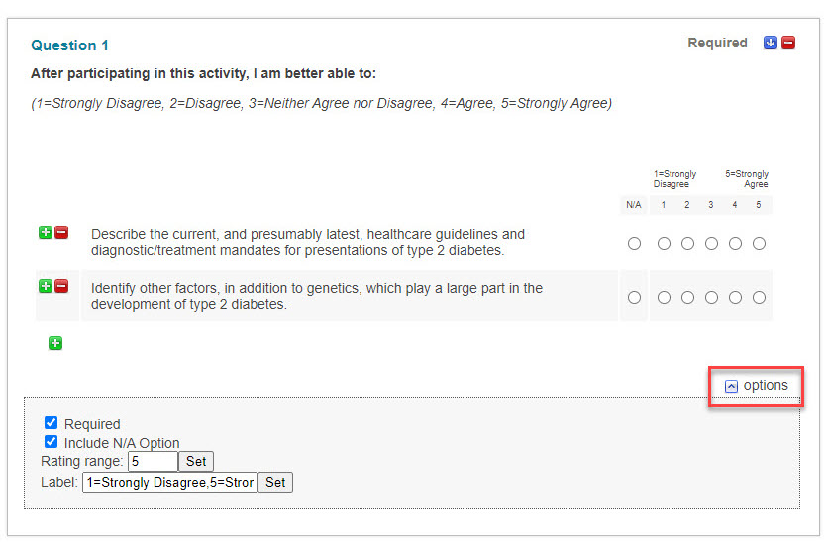The height and width of the screenshot is (544, 826).
Task: Click the green plus icon on the 'Describe the current' row
Action: [x=46, y=232]
